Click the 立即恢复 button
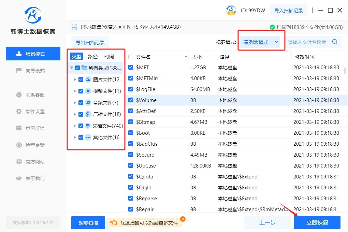 pyautogui.click(x=317, y=223)
